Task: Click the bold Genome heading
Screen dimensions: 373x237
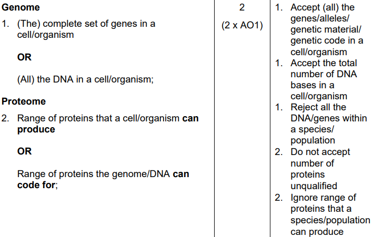Action: click(x=21, y=8)
